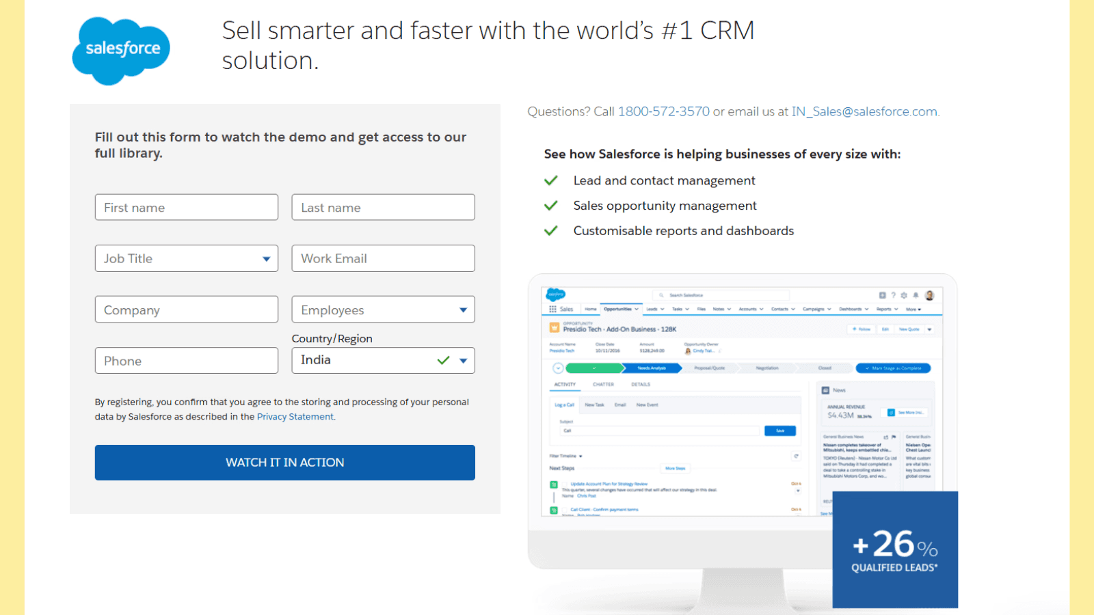Viewport: 1094px width, 615px height.
Task: Click the News panel icon in demo preview
Action: click(x=825, y=390)
